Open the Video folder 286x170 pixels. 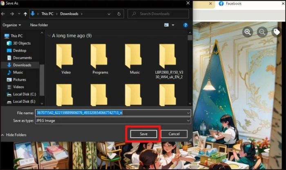(x=66, y=59)
